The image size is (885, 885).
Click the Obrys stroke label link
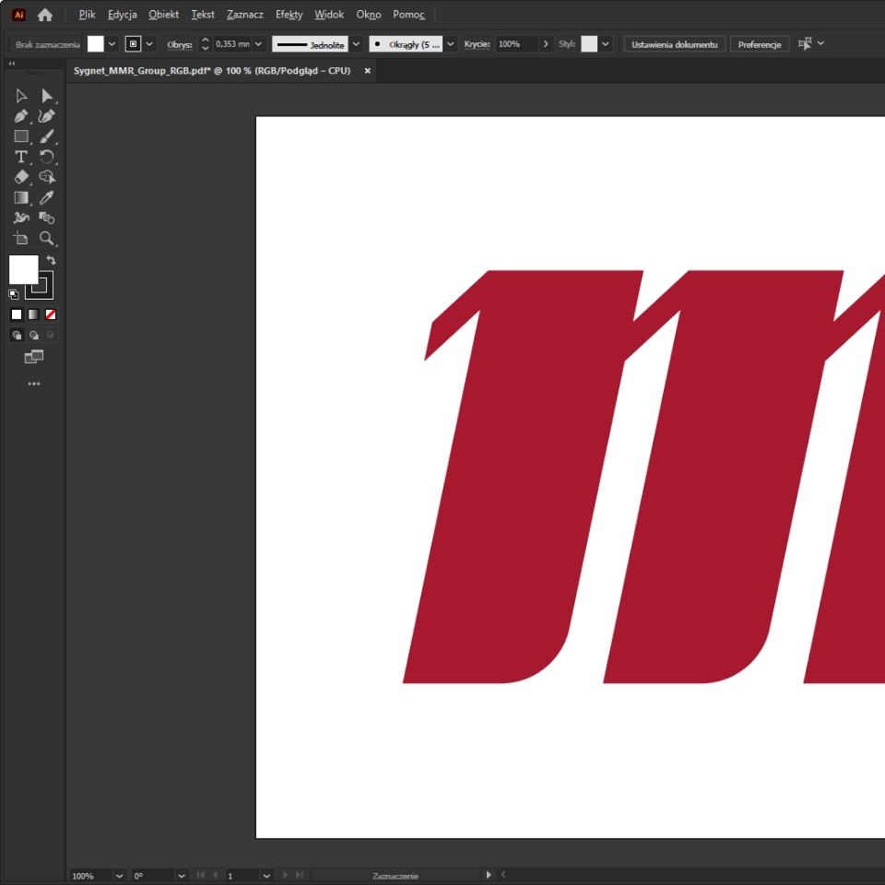pos(180,44)
